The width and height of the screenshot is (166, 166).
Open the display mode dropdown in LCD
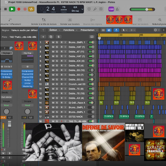point(82,9)
